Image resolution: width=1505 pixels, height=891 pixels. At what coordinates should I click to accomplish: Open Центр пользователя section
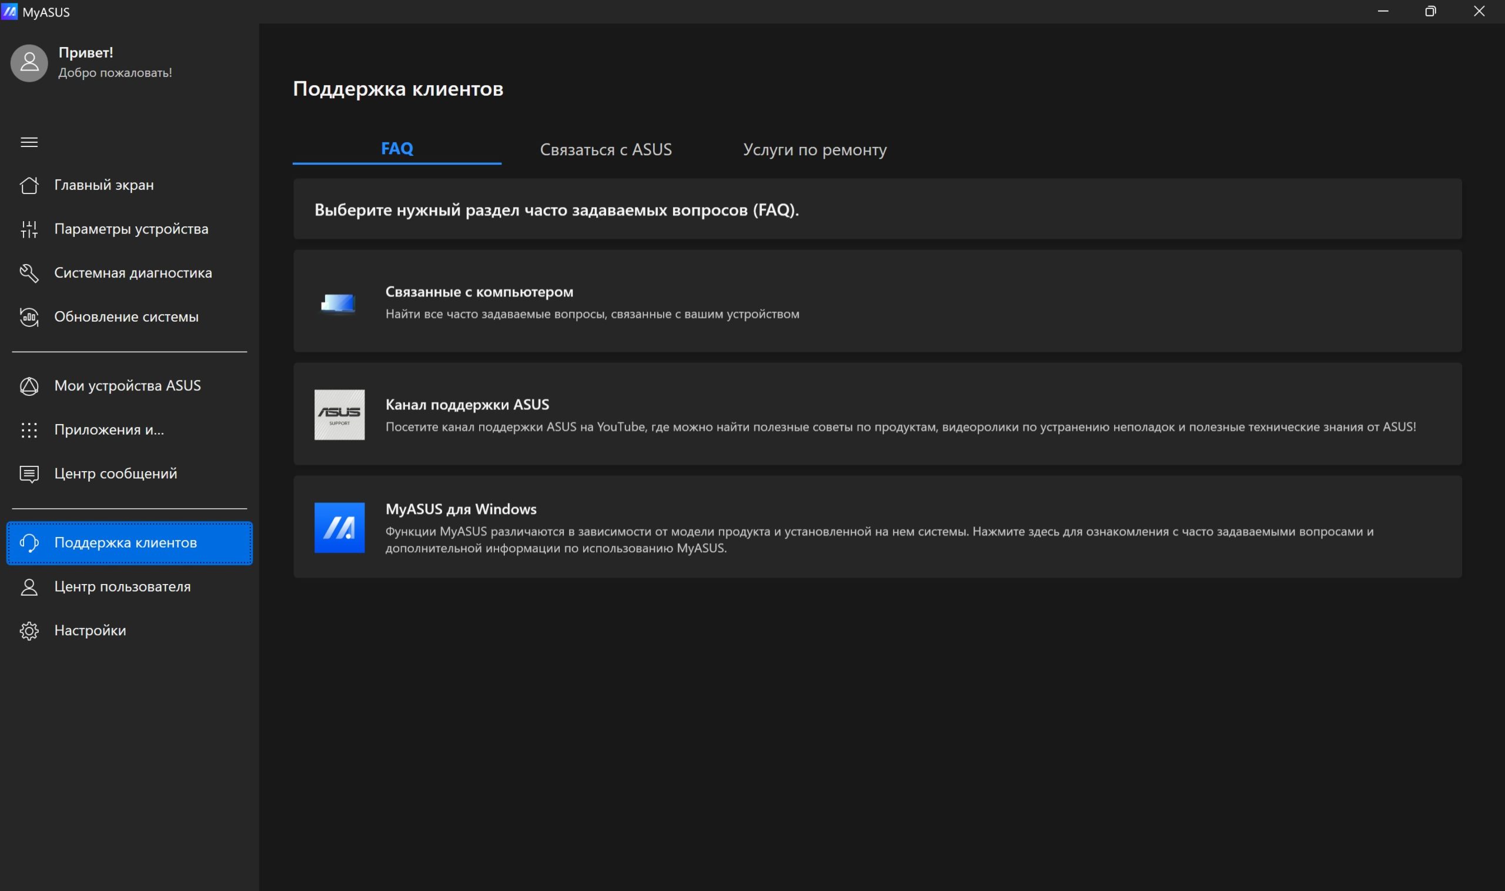point(129,586)
